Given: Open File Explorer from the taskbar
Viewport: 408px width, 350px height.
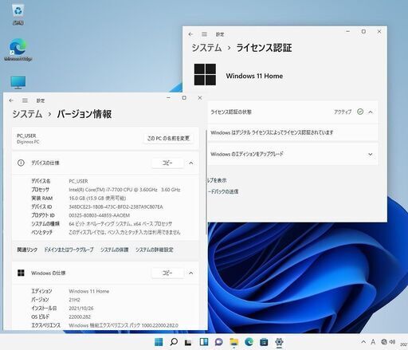Looking at the screenshot, I should [x=233, y=342].
